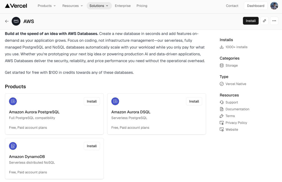This screenshot has height=182, width=282.
Task: Open the Solutions dropdown menu
Action: (99, 6)
